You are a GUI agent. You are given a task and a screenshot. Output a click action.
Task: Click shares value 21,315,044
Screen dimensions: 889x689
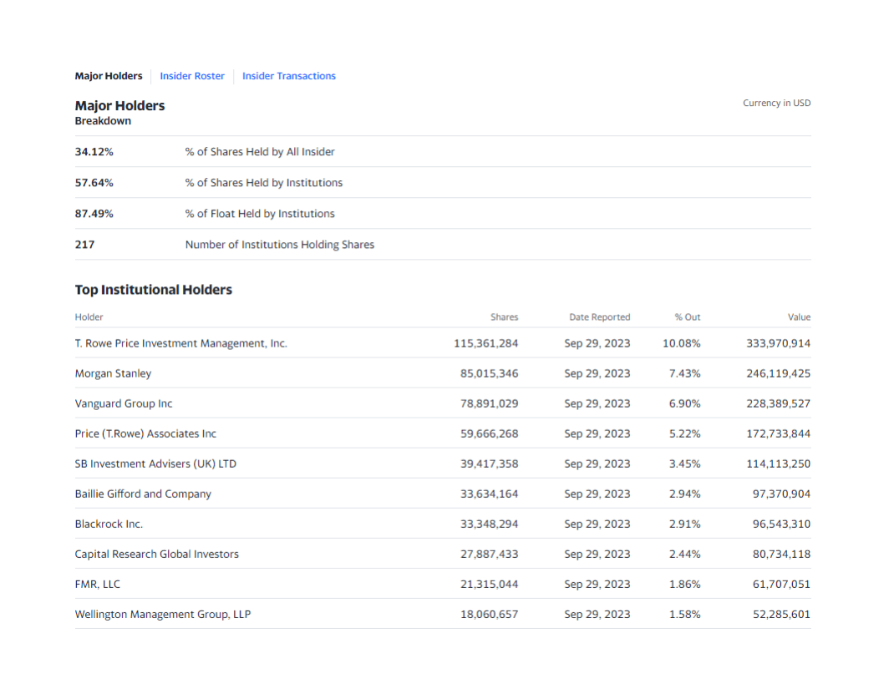(490, 584)
